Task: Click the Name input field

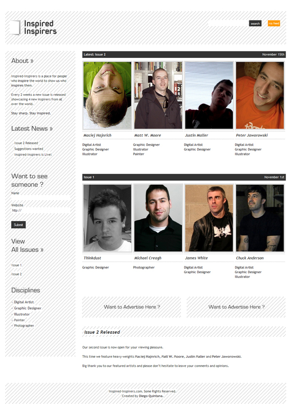Action: (x=40, y=198)
